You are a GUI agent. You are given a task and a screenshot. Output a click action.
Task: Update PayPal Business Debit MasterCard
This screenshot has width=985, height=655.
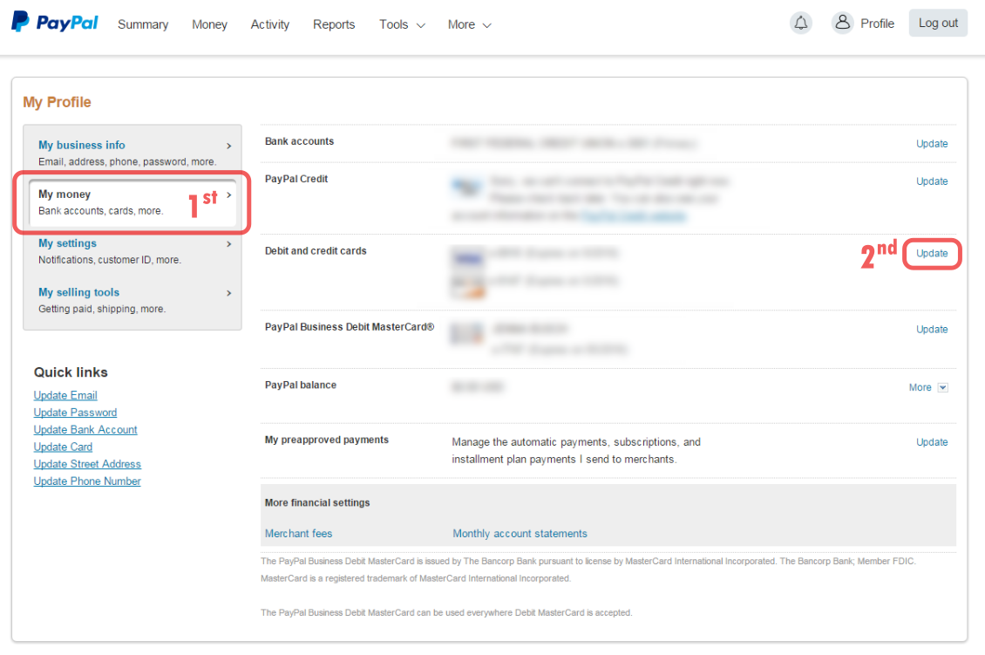click(x=932, y=330)
